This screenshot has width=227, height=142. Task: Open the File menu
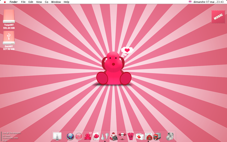[23, 2]
